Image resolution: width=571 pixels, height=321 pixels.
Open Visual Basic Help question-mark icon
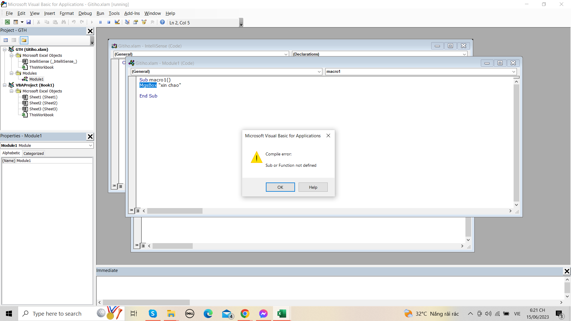click(162, 22)
